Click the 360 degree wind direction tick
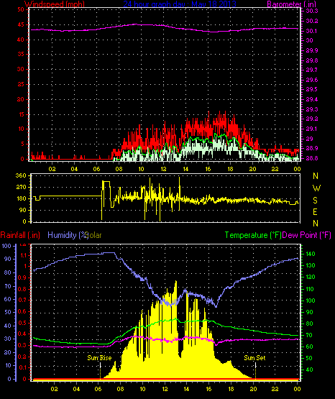Viewport: 335px width, 399px height. (x=21, y=175)
